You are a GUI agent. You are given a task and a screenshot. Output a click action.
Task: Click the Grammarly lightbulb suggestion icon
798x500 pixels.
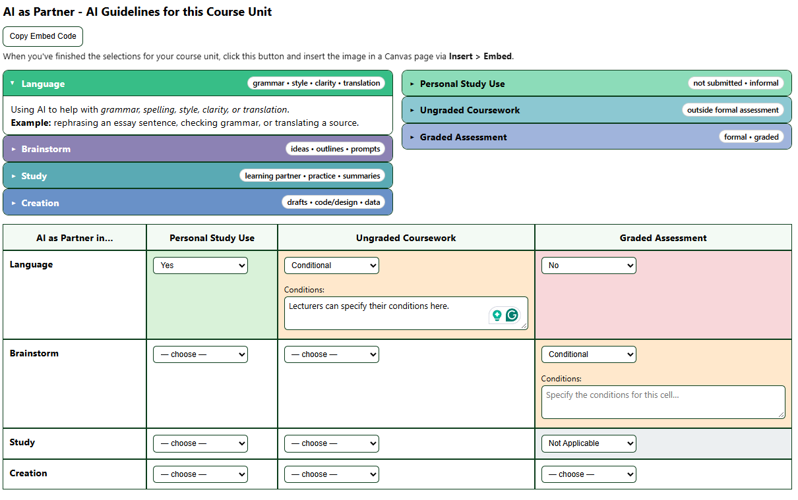coord(497,316)
